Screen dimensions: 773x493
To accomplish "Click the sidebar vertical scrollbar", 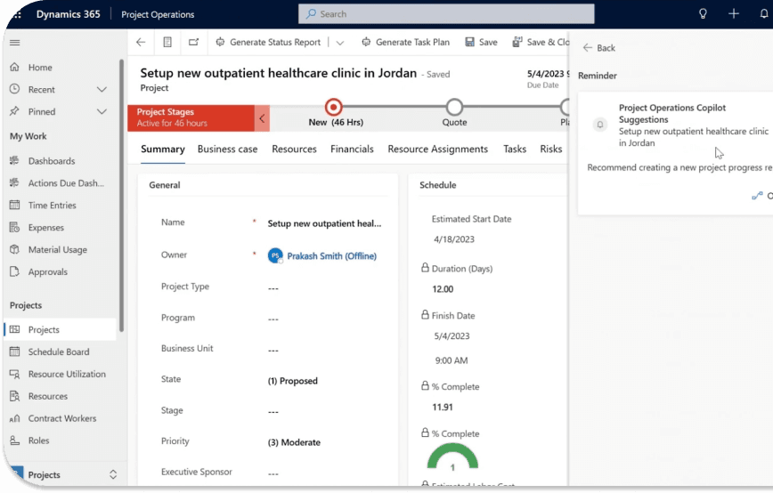I will pos(121,196).
